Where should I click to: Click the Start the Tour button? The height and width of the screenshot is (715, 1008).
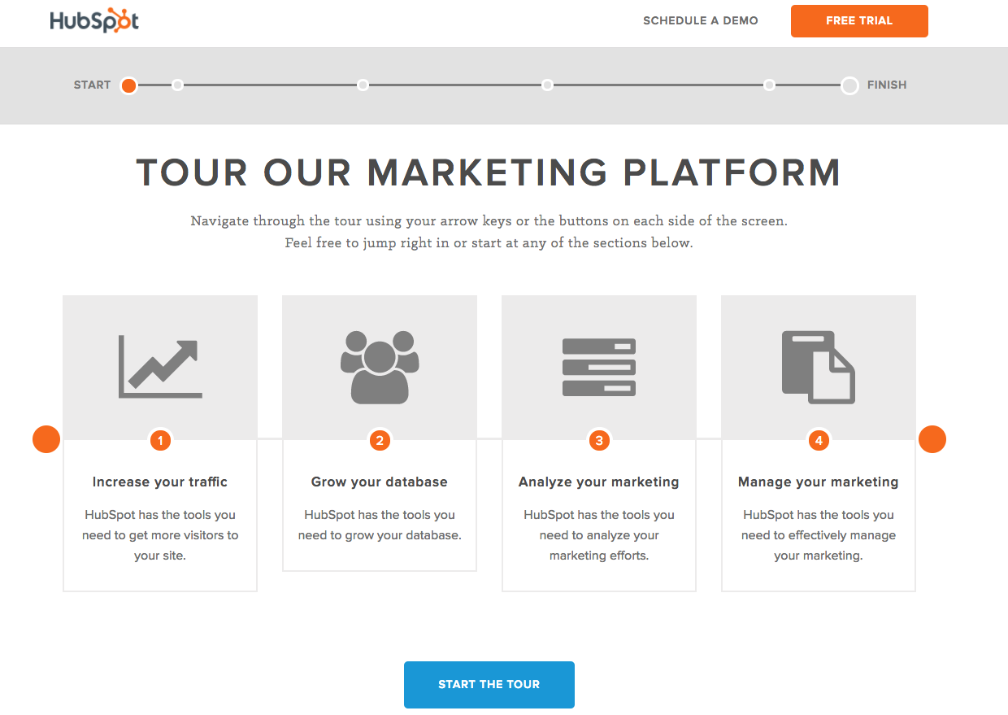pos(489,685)
